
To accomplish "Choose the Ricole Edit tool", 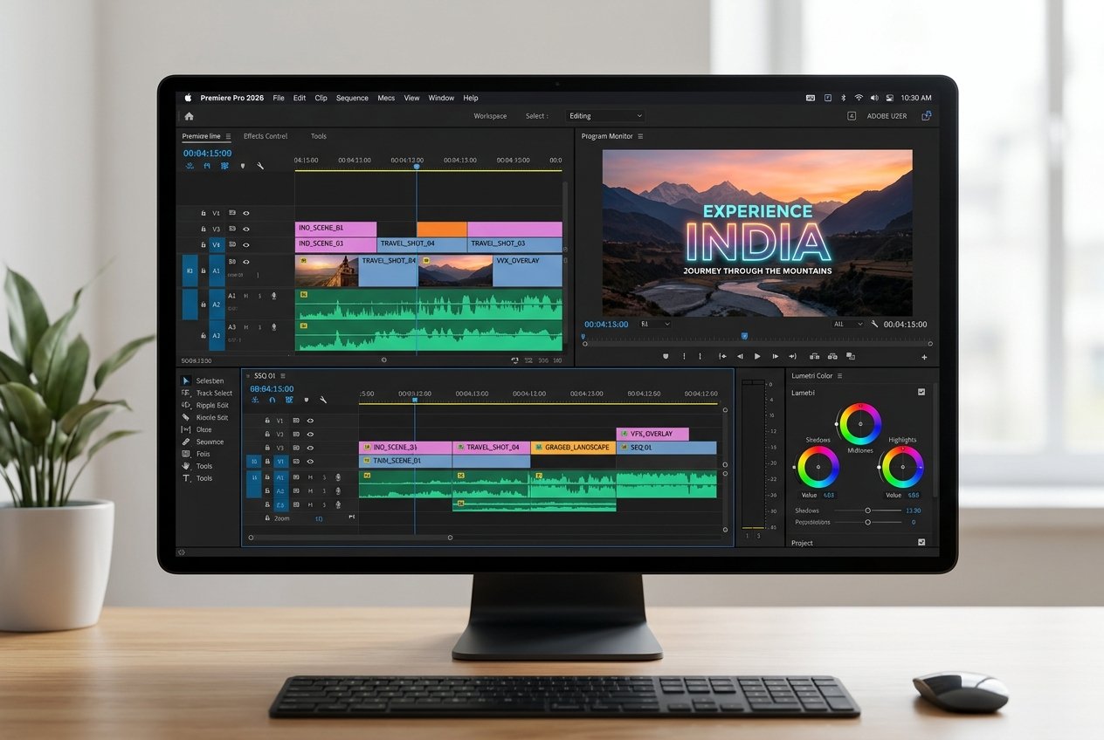I will coord(186,417).
